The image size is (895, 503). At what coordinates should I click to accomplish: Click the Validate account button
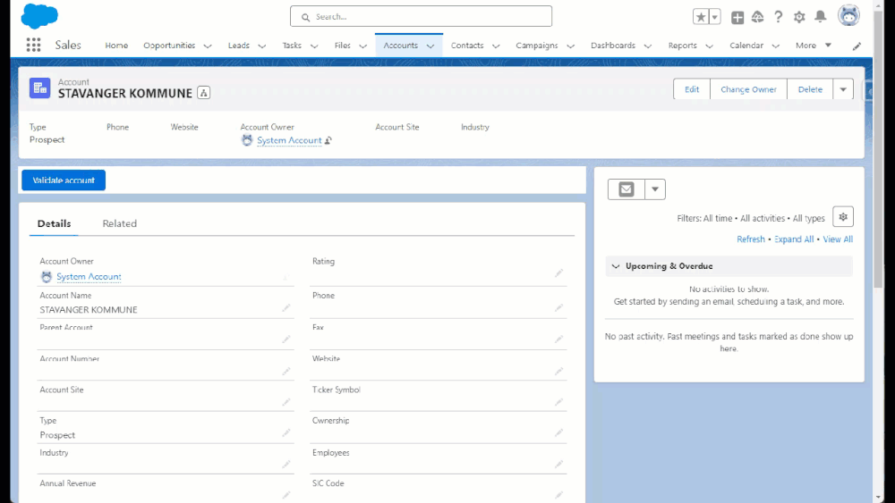click(64, 180)
